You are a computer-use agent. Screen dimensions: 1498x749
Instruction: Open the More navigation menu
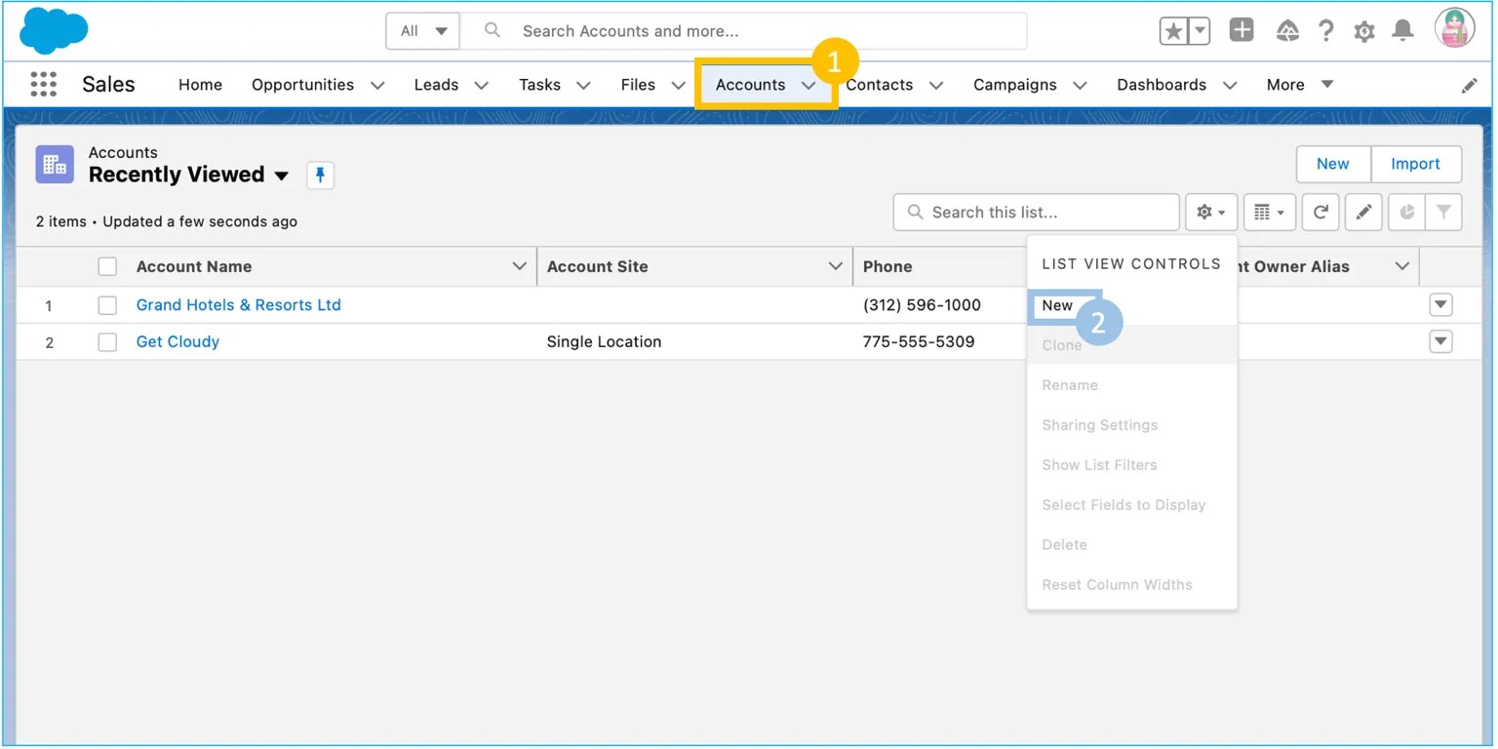[1299, 85]
